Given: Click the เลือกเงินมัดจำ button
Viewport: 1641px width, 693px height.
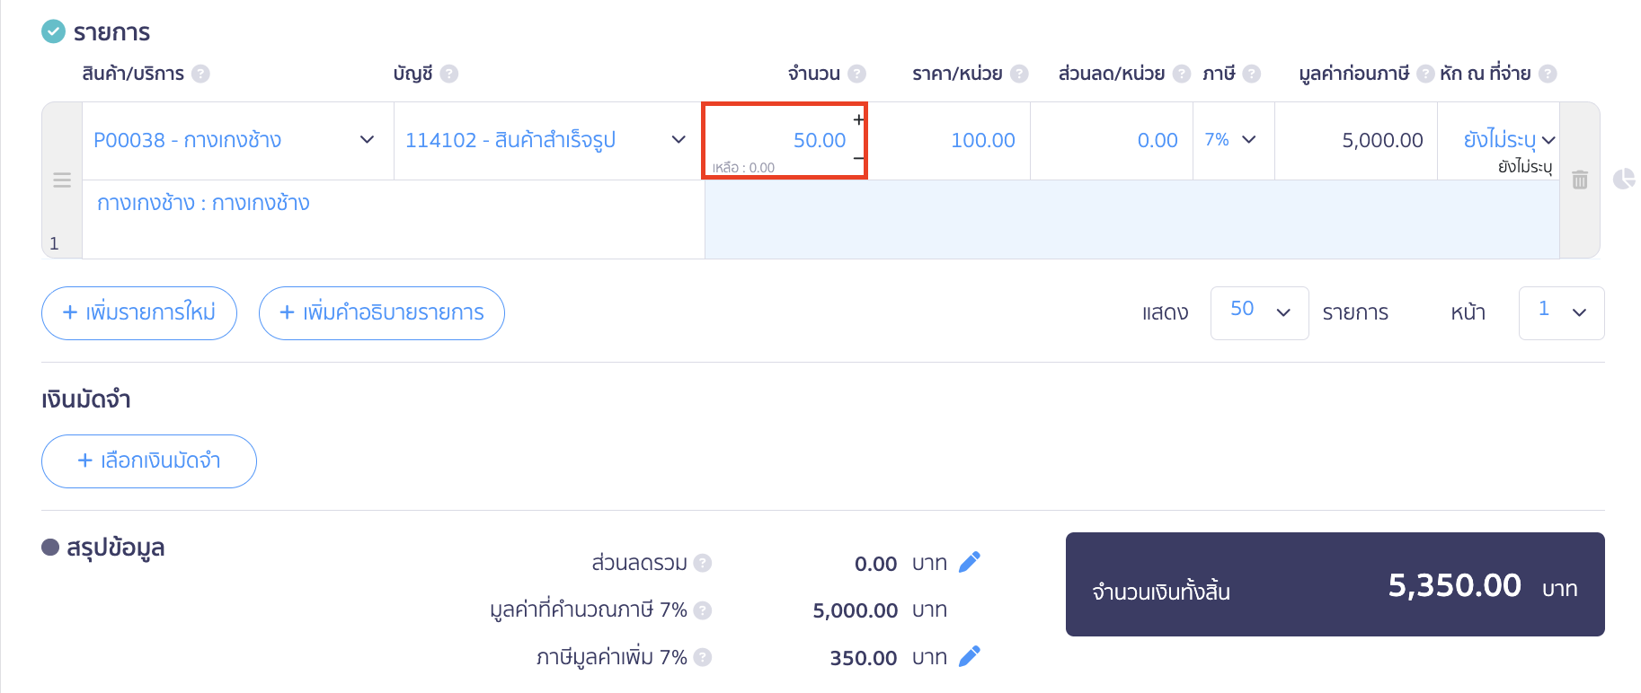Looking at the screenshot, I should (148, 461).
